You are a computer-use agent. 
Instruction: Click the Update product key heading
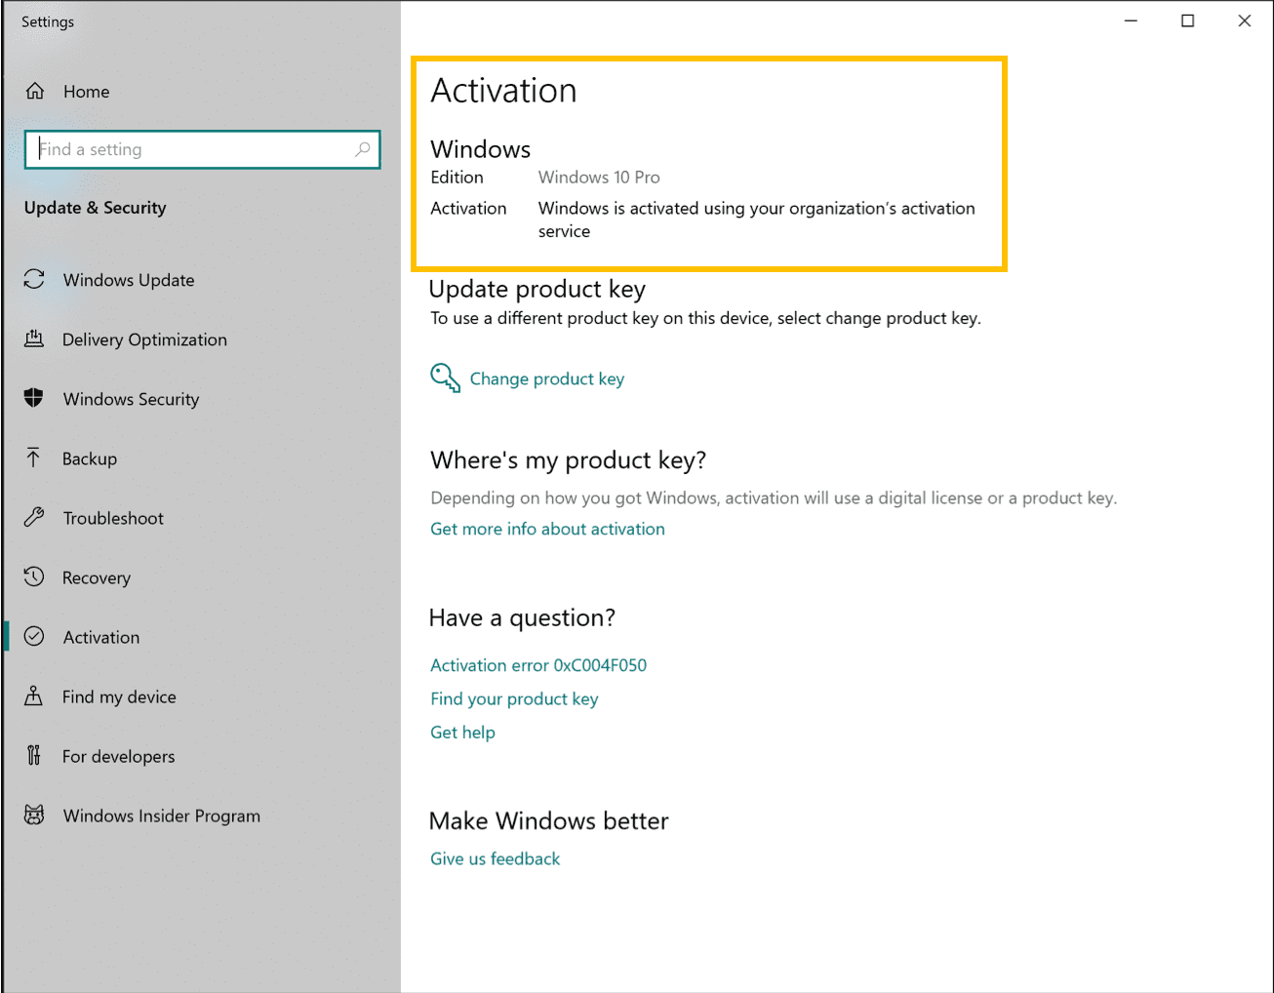pyautogui.click(x=537, y=290)
